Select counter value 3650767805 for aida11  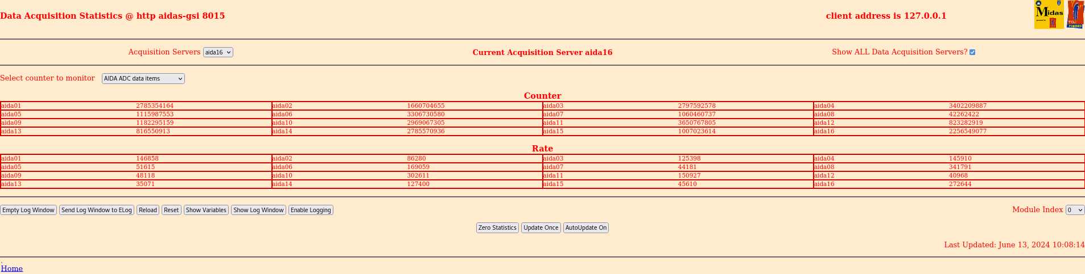tap(697, 123)
